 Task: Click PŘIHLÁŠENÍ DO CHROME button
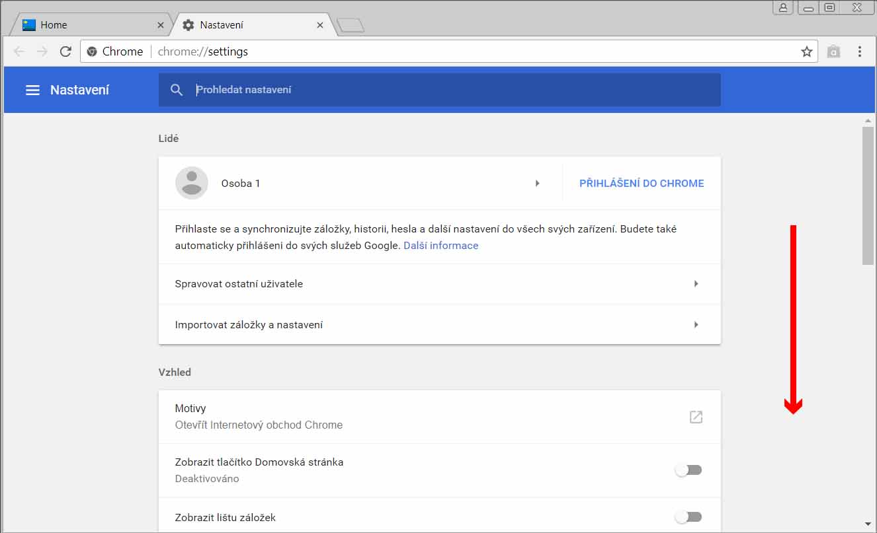pos(642,184)
